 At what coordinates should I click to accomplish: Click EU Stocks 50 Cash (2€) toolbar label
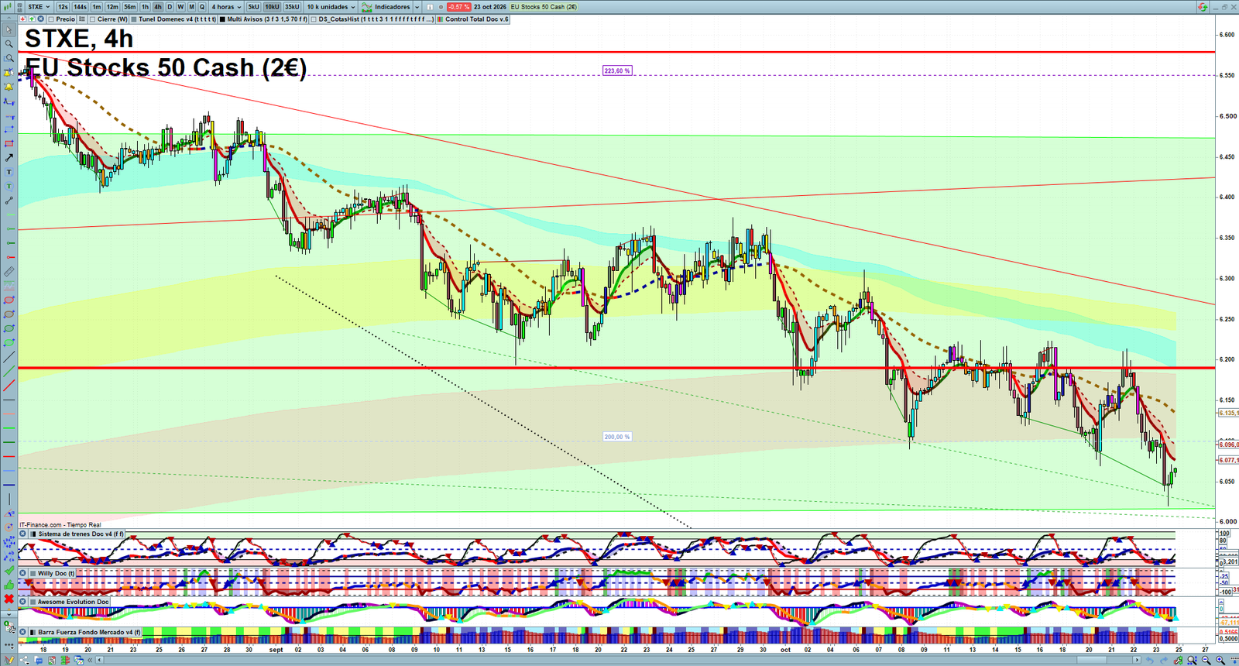tap(544, 7)
